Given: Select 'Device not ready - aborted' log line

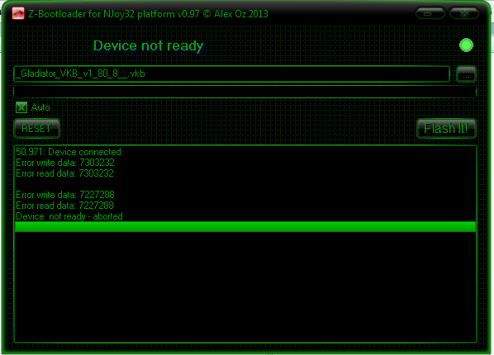Looking at the screenshot, I should [69, 216].
